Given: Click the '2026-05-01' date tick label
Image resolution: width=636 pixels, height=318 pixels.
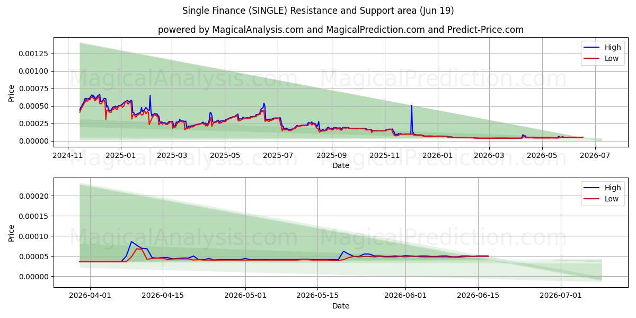Looking at the screenshot, I should click(x=245, y=296).
